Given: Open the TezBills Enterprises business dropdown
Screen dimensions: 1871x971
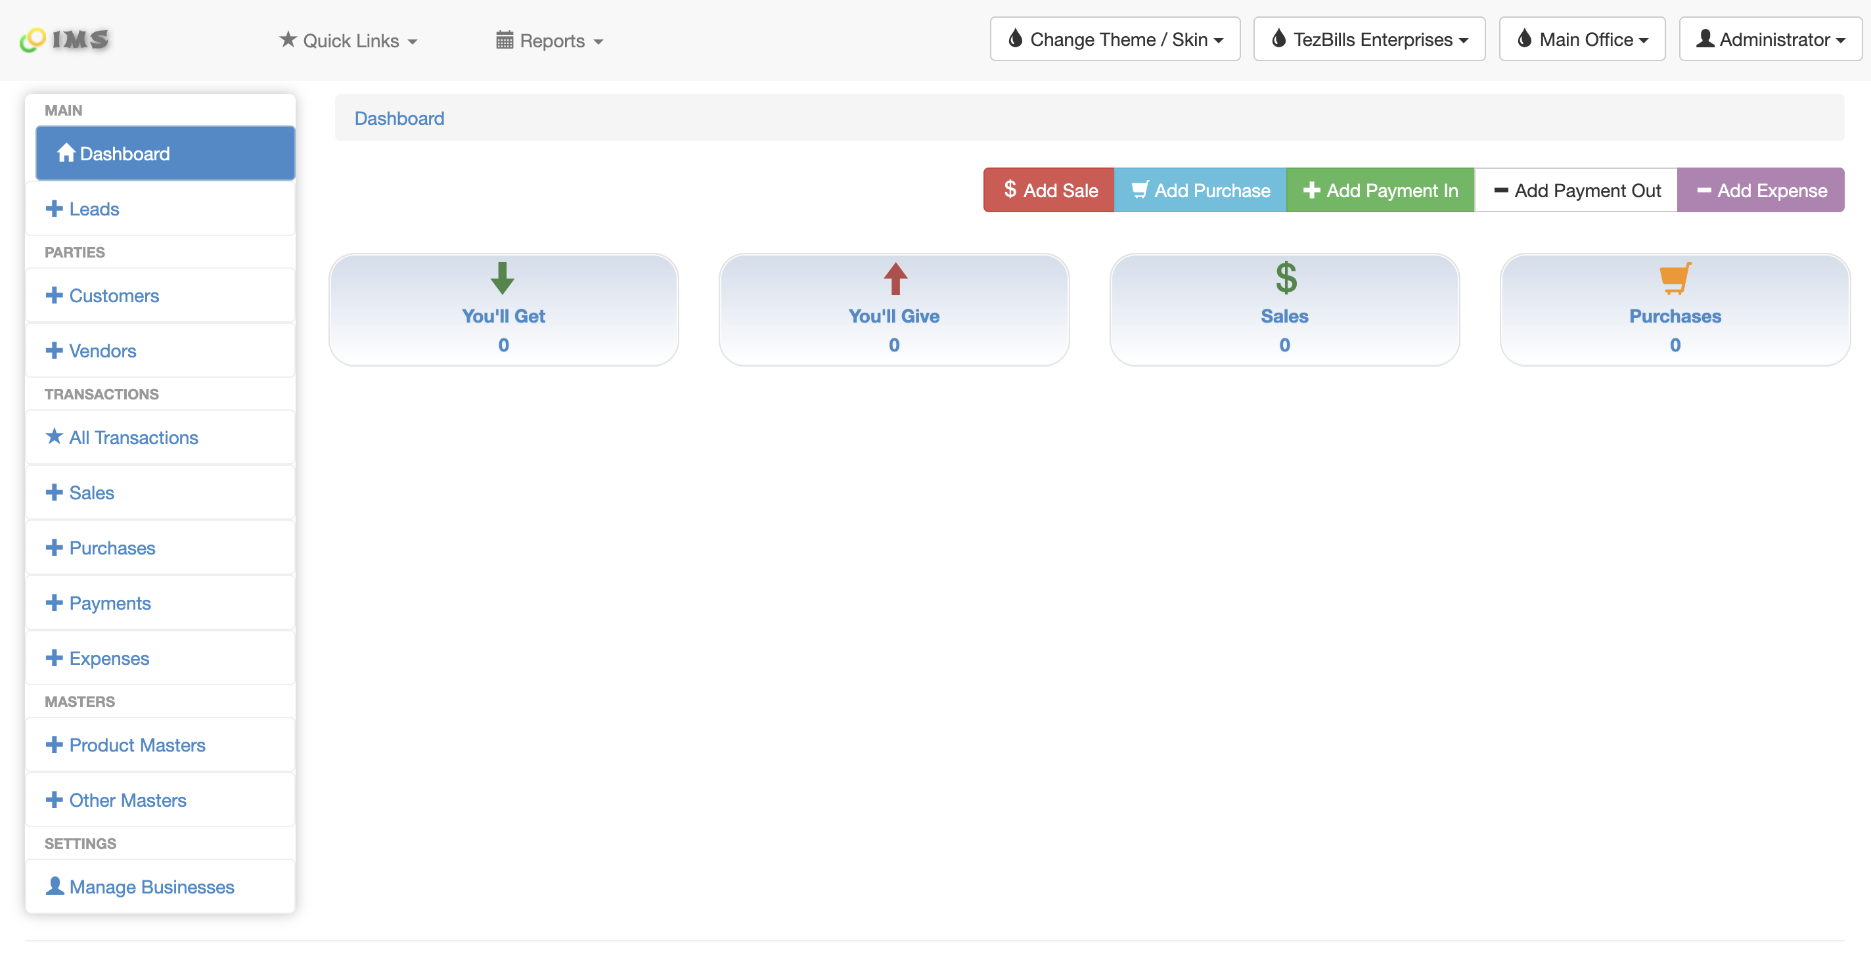Looking at the screenshot, I should click(1369, 39).
